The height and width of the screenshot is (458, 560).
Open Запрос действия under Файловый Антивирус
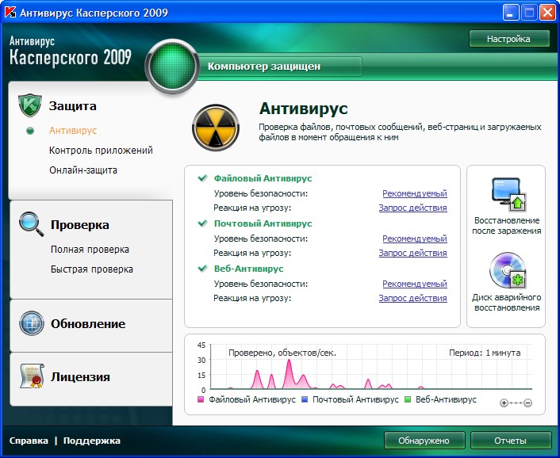(x=412, y=208)
